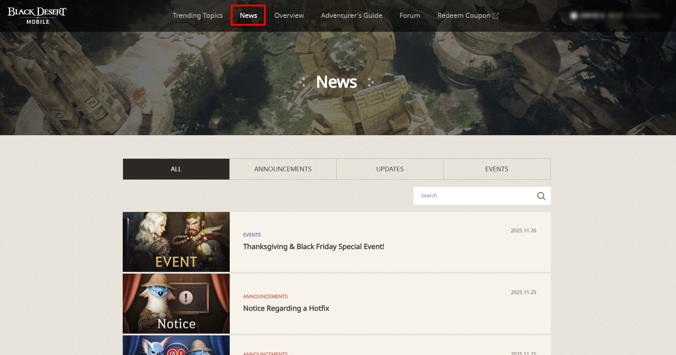
Task: Focus the news Search input field
Action: [x=474, y=196]
